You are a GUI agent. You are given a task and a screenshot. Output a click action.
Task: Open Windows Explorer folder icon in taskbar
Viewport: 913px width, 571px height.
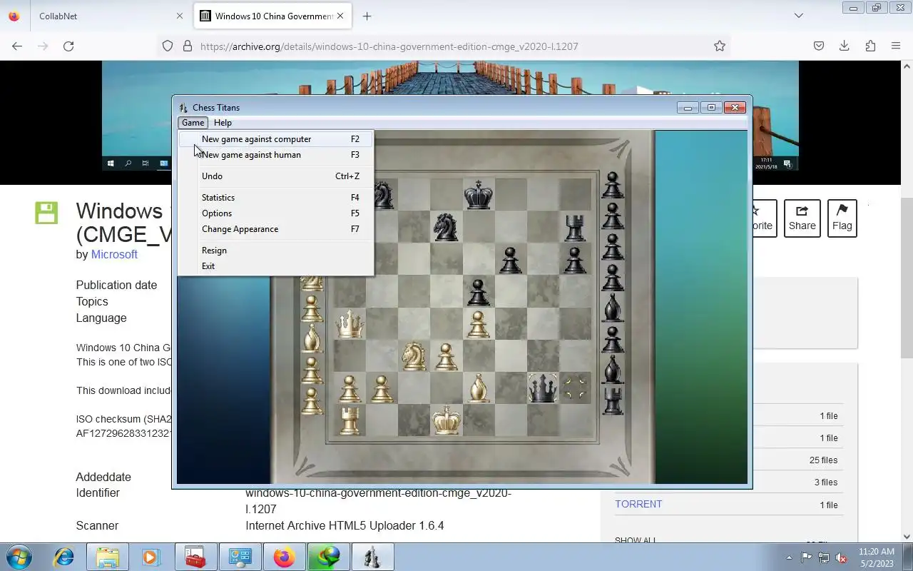tap(107, 557)
